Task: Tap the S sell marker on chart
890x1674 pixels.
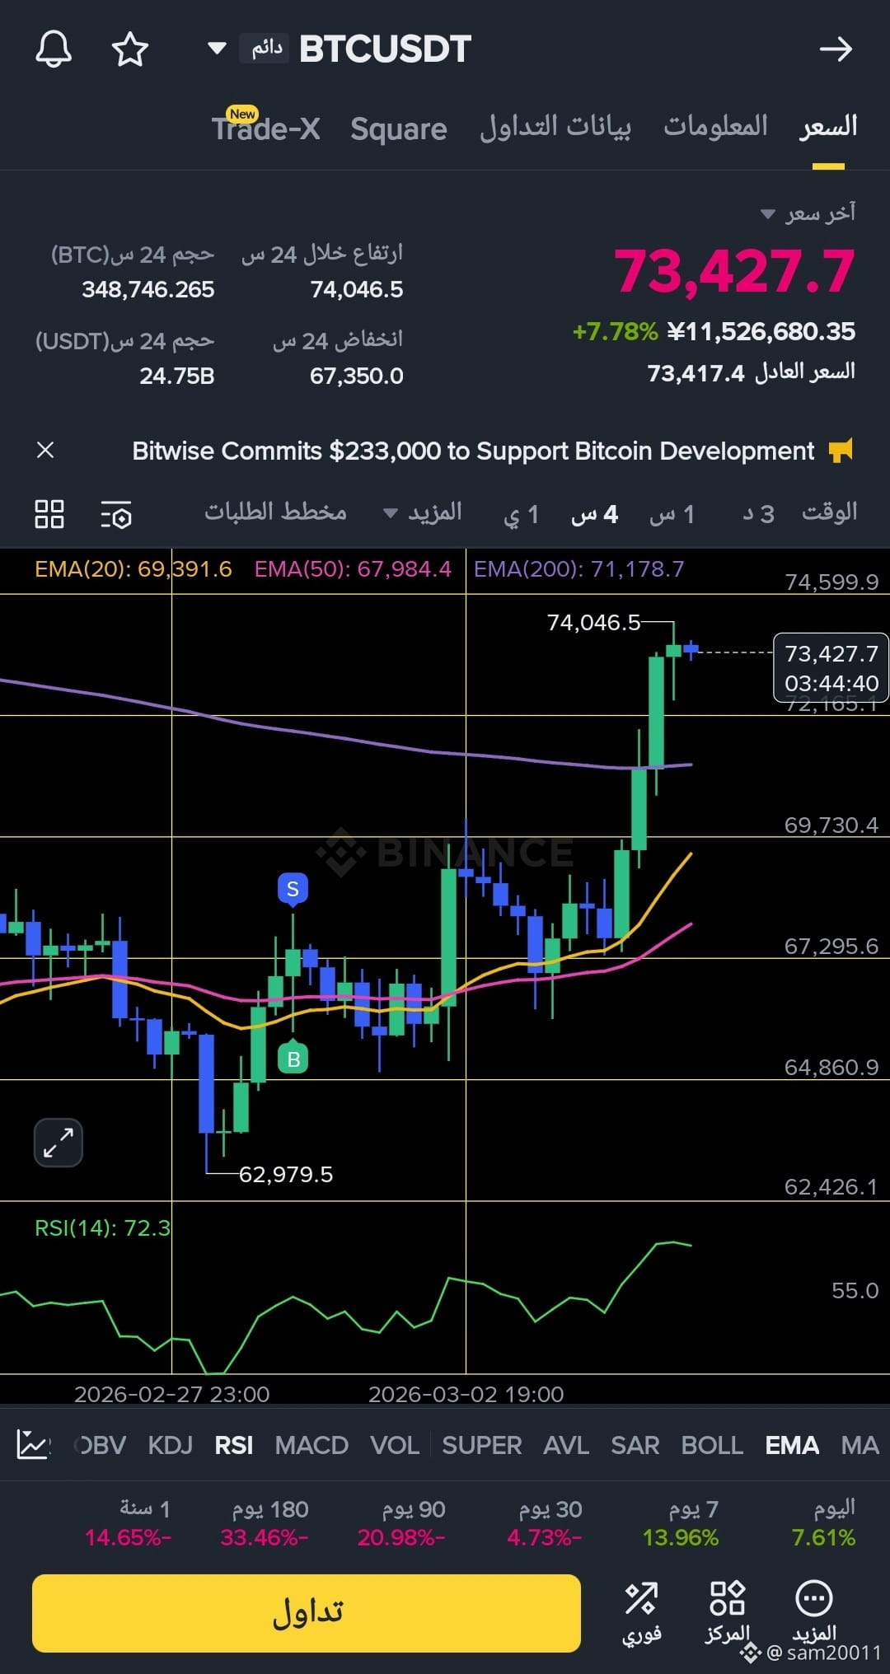Action: click(293, 889)
